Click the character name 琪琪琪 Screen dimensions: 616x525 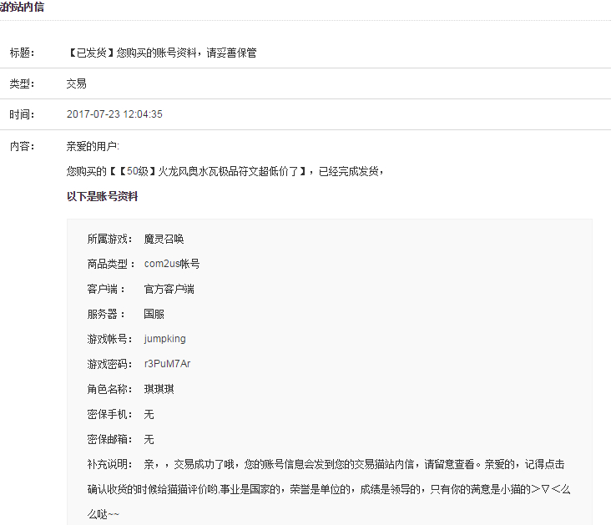click(x=159, y=389)
